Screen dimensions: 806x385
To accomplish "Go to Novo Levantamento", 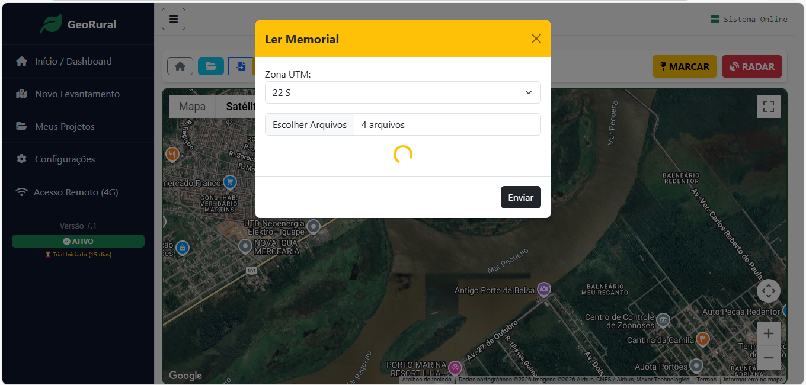I will click(77, 94).
